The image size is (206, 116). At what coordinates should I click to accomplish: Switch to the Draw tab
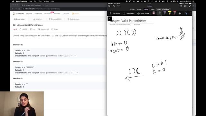coord(146,9)
